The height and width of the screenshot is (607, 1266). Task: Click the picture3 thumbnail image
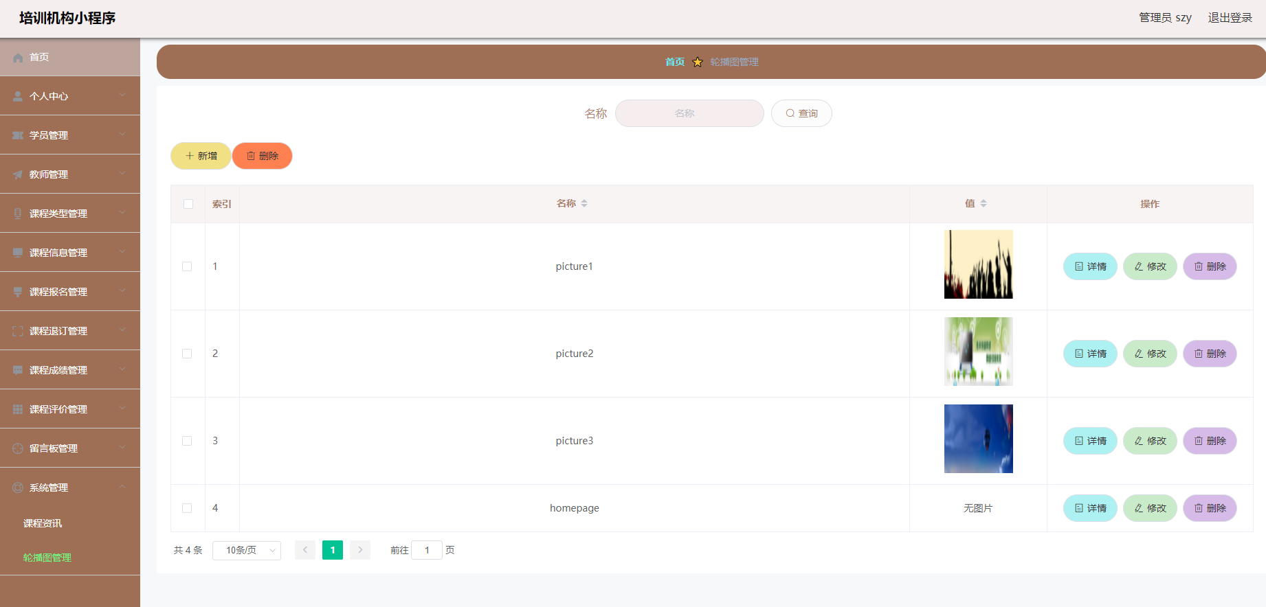(978, 439)
